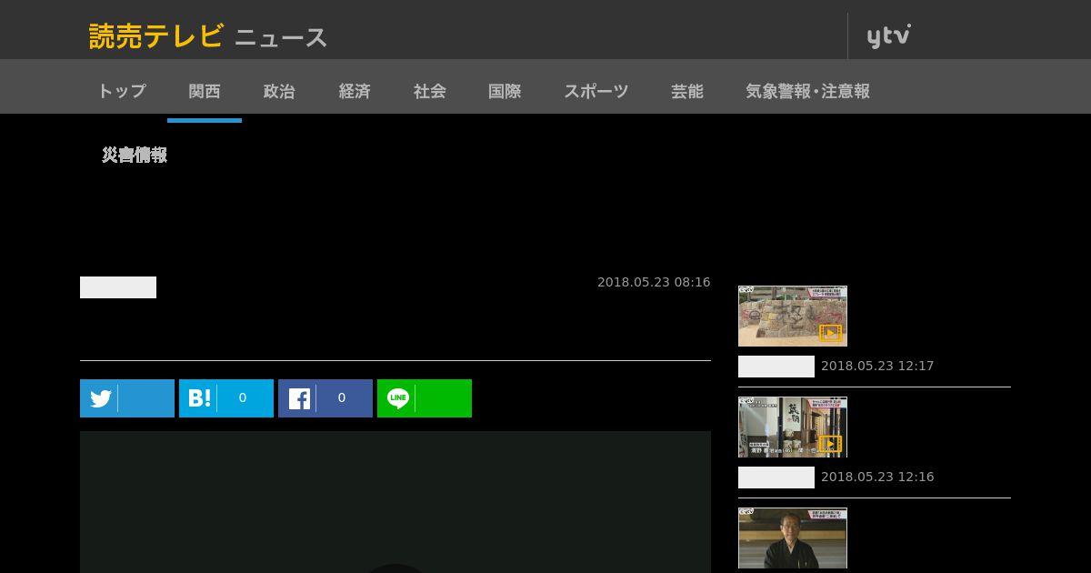The image size is (1091, 573).
Task: Open the 読売テレビ ニュース logo homepage
Action: [x=208, y=36]
